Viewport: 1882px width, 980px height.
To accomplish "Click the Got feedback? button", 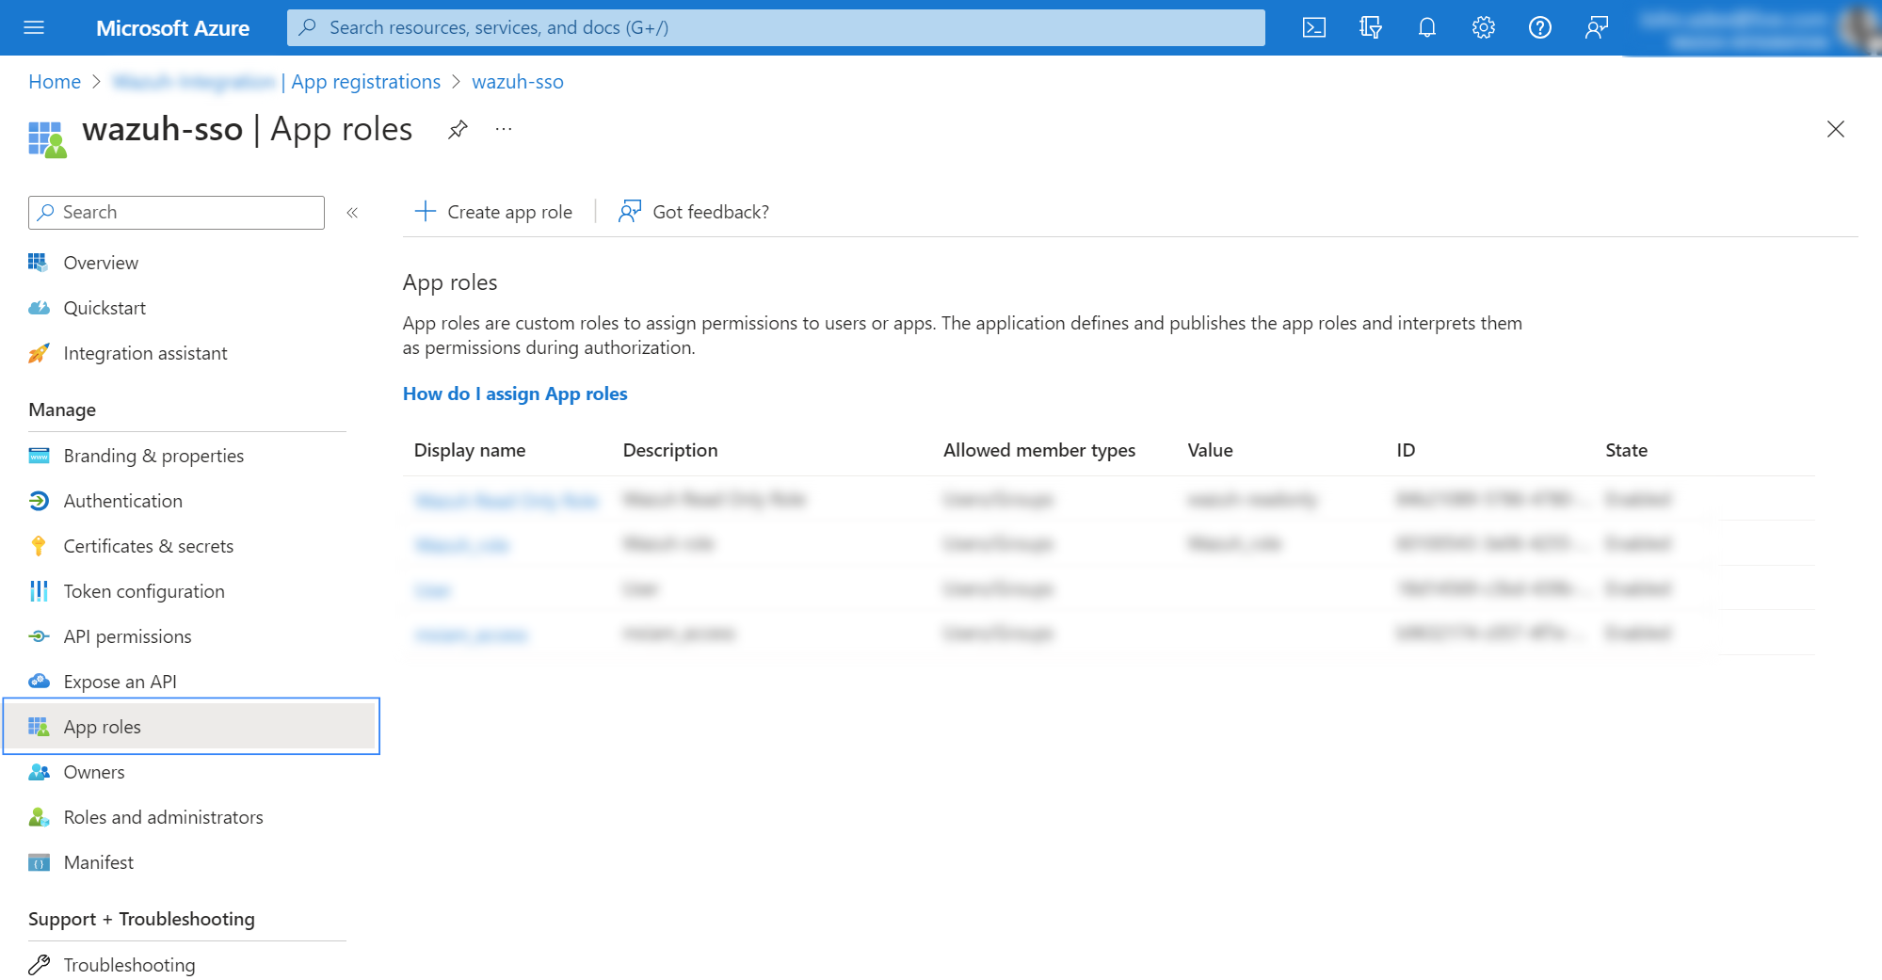I will pyautogui.click(x=694, y=212).
